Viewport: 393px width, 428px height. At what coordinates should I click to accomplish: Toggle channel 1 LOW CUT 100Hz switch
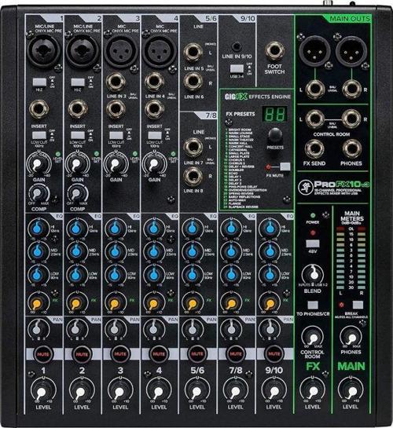pos(39,135)
